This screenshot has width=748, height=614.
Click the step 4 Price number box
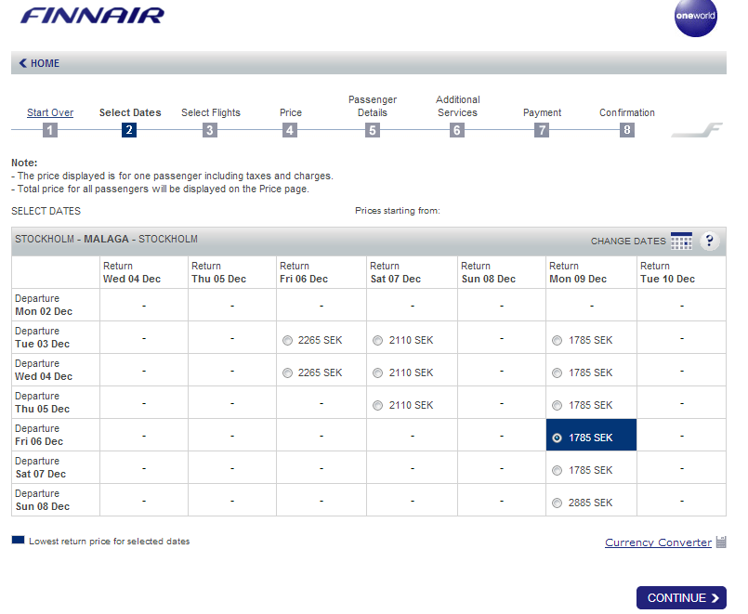(x=290, y=130)
